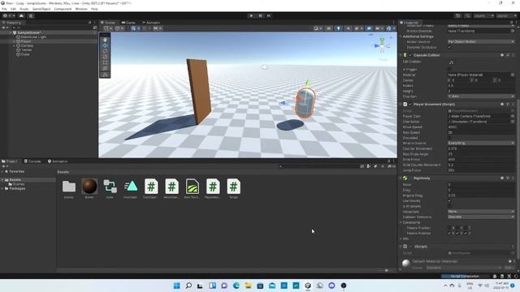This screenshot has height=292, width=520.
Task: Click Default Material sphere preview
Action: [406, 264]
